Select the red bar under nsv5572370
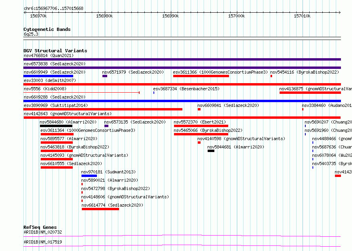 [201, 126]
